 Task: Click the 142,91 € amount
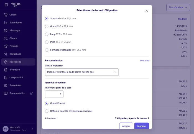coord(183,103)
